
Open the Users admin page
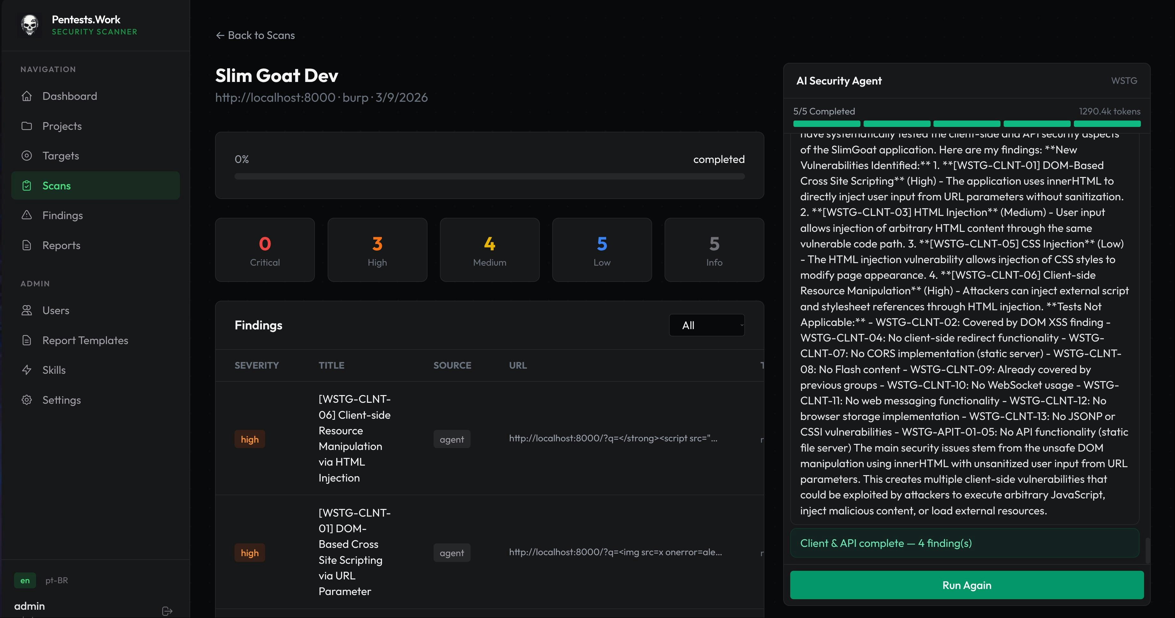pyautogui.click(x=56, y=311)
